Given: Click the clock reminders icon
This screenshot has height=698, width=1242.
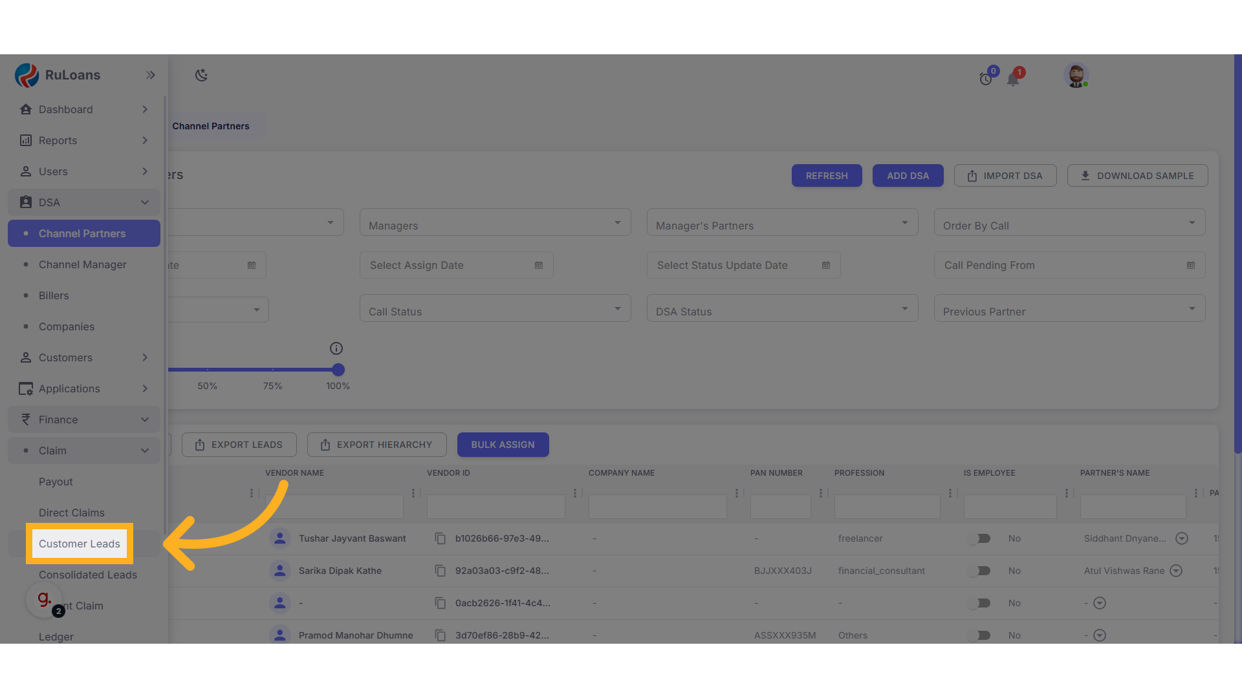Looking at the screenshot, I should [985, 79].
